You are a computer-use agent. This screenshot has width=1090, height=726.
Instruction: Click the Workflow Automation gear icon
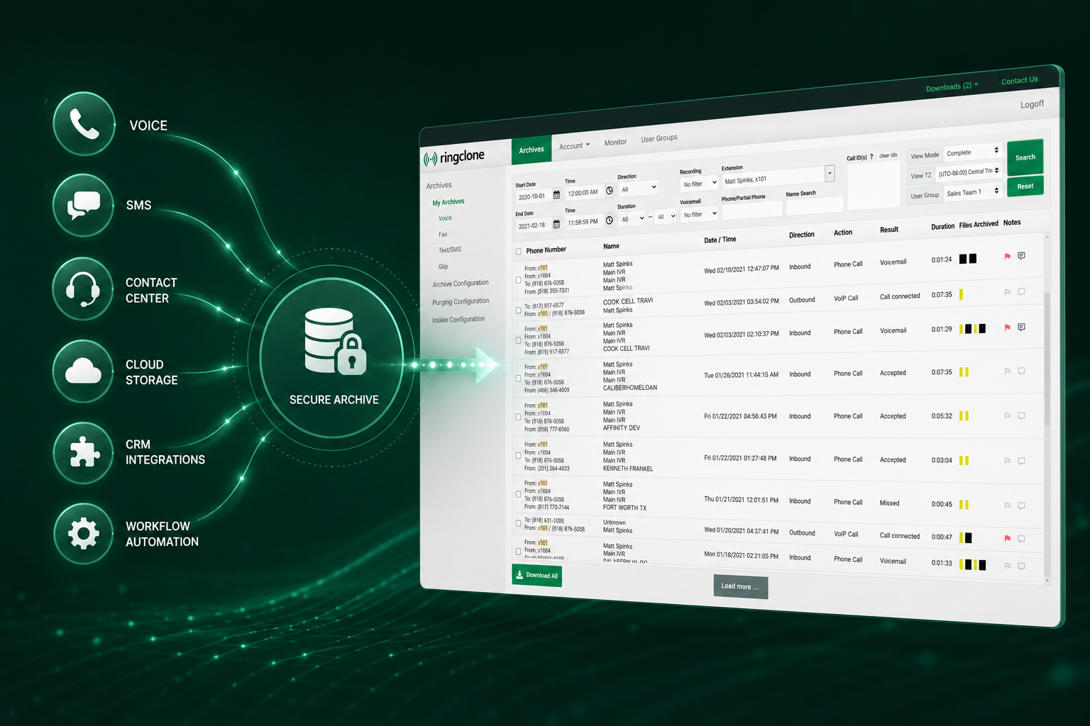pos(84,533)
